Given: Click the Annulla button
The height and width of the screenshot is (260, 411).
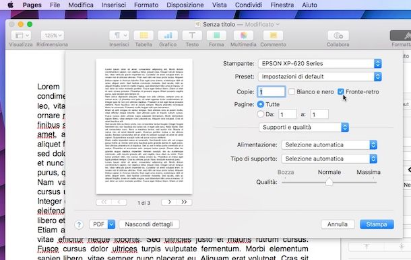Looking at the screenshot, I should (338, 224).
